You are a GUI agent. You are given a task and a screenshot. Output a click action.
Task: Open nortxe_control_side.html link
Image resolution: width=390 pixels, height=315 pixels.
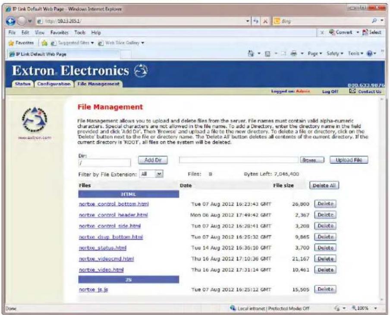(110, 226)
